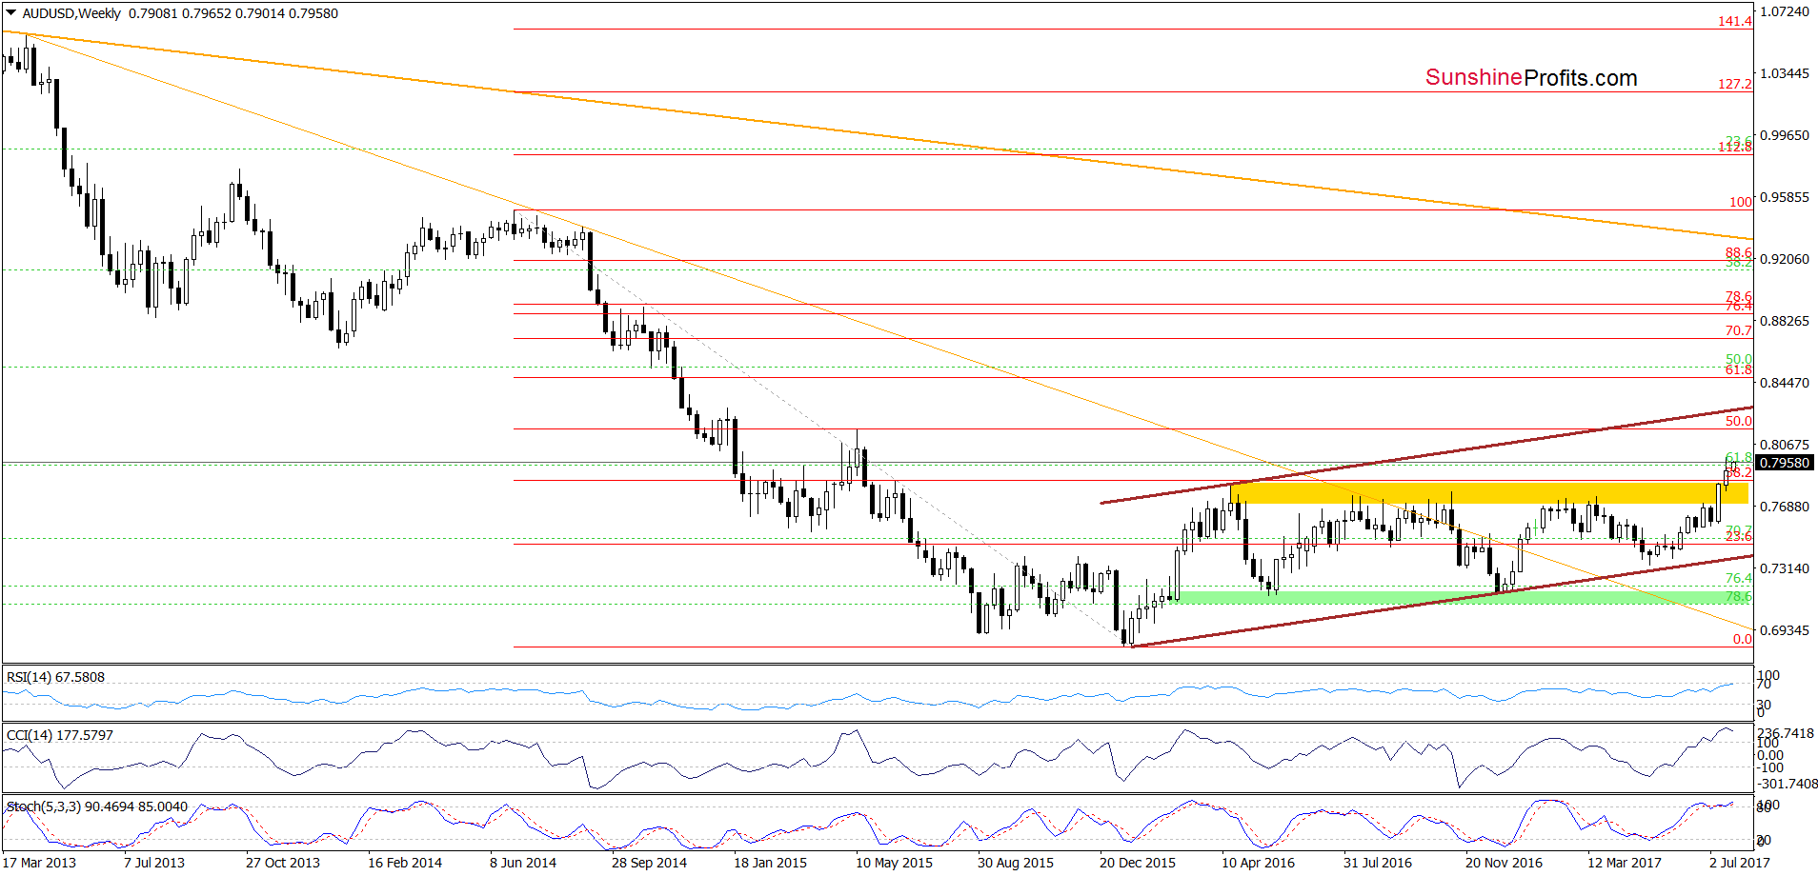This screenshot has width=1818, height=876.
Task: Click the 17 Mar 2013 date label
Action: (x=39, y=863)
